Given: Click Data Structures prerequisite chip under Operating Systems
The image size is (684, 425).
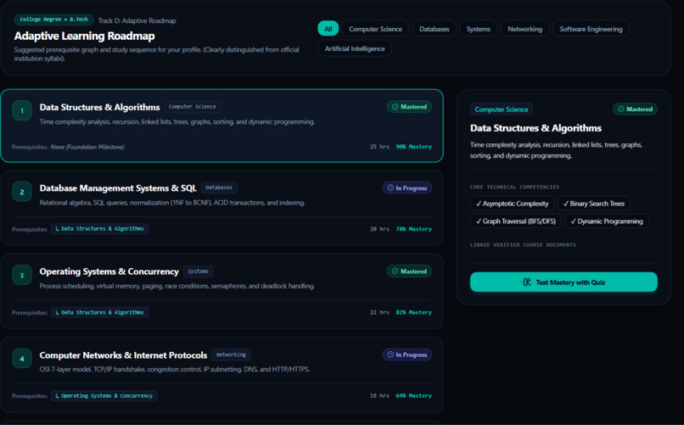Looking at the screenshot, I should tap(99, 312).
